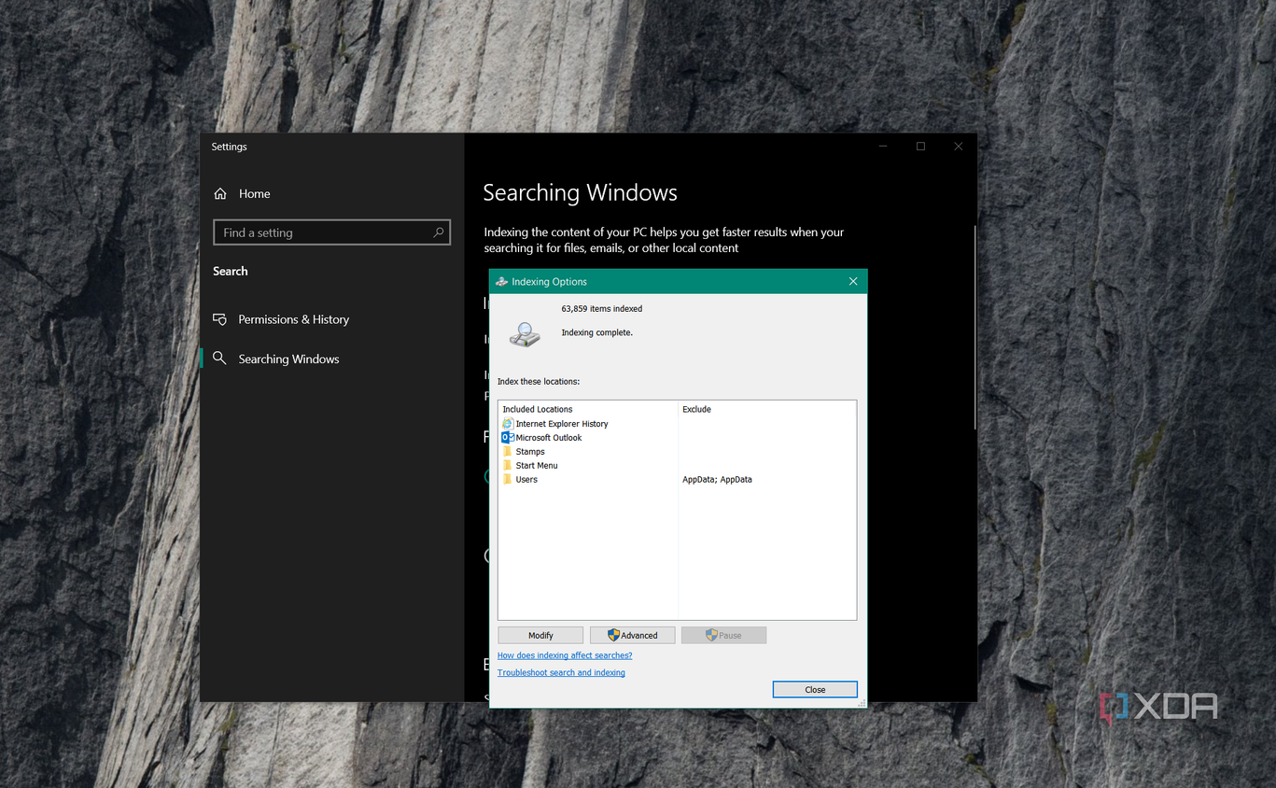
Task: Click the disabled Pause button
Action: 723,636
